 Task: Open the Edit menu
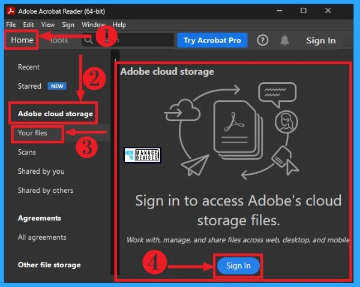click(x=28, y=25)
